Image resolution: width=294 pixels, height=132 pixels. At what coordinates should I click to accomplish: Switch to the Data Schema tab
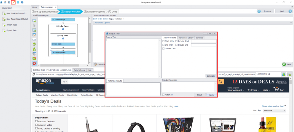[79, 70]
